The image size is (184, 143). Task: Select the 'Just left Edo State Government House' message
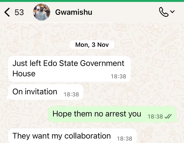point(69,69)
